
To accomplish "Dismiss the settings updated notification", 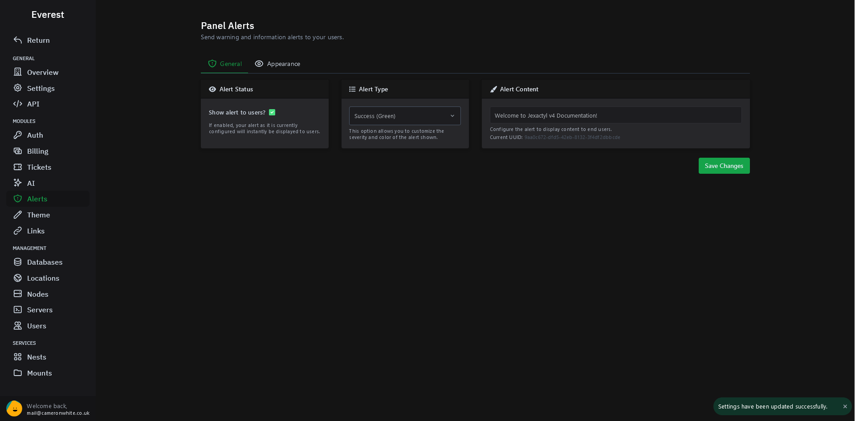I will tap(845, 406).
